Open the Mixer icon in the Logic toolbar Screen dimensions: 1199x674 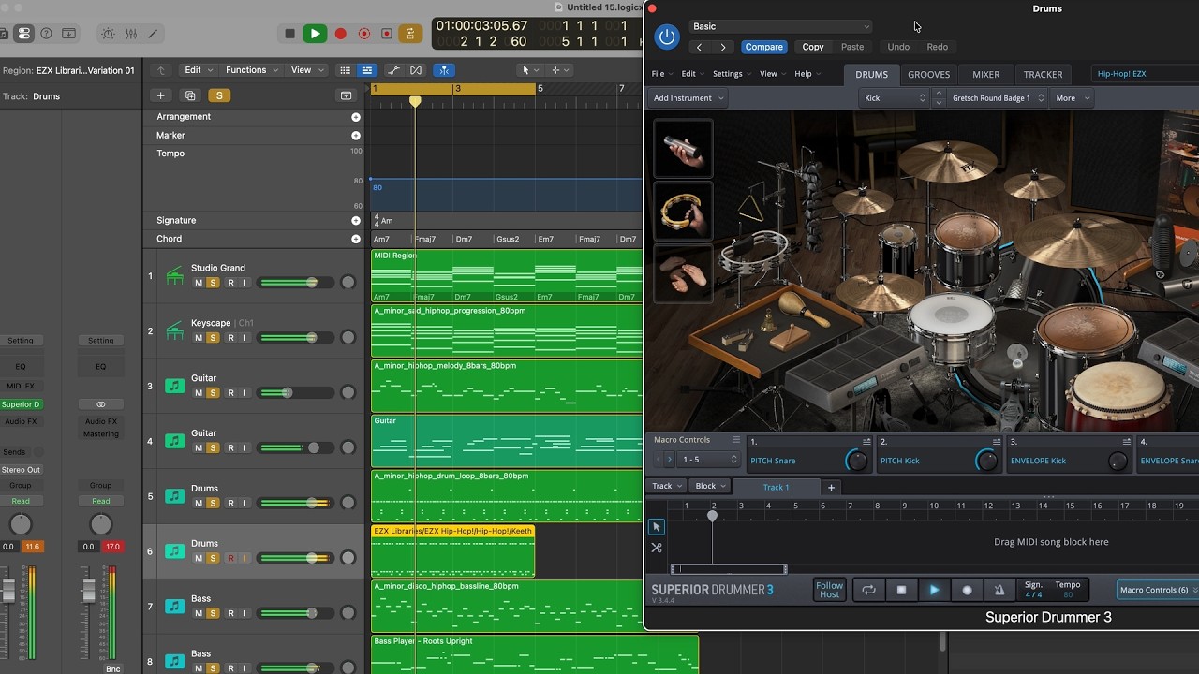pyautogui.click(x=130, y=34)
